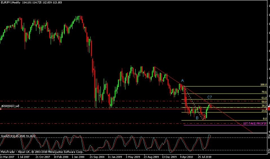
Task: Click the 3 May 2009 date label
Action: (133, 157)
